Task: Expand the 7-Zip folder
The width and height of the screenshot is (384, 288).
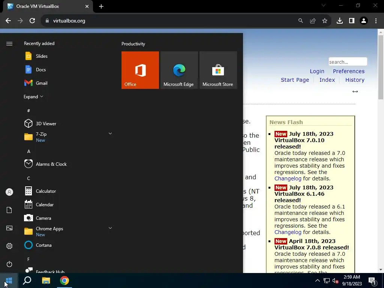Action: coord(110,133)
